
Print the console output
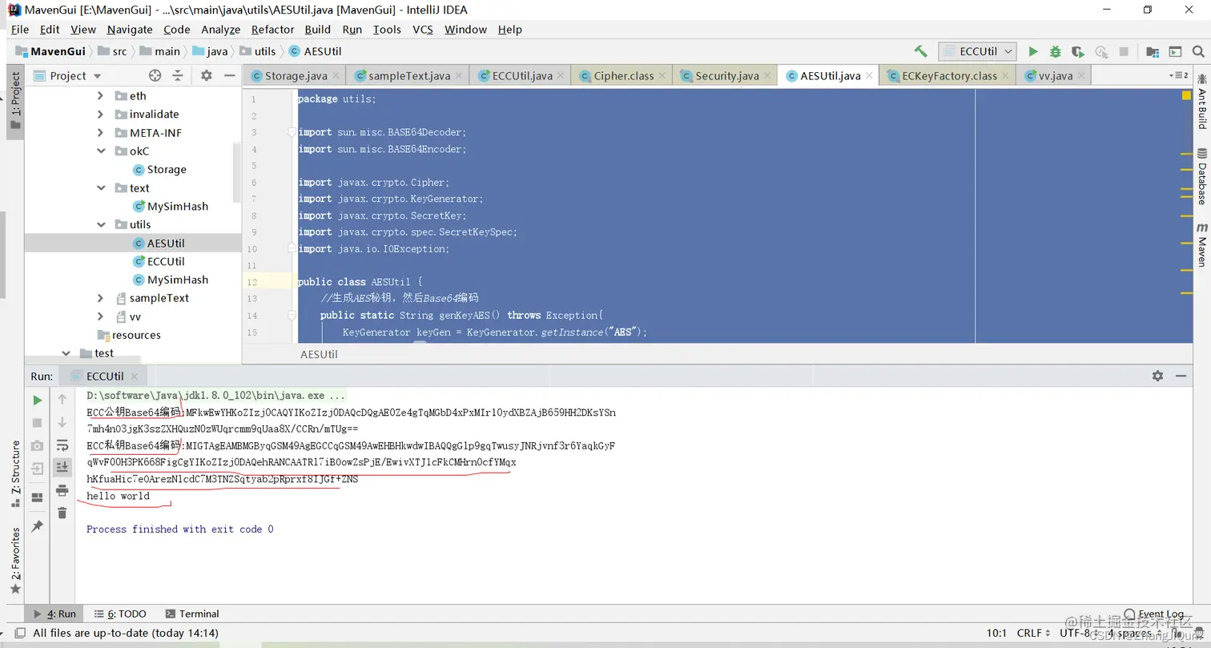tap(62, 490)
